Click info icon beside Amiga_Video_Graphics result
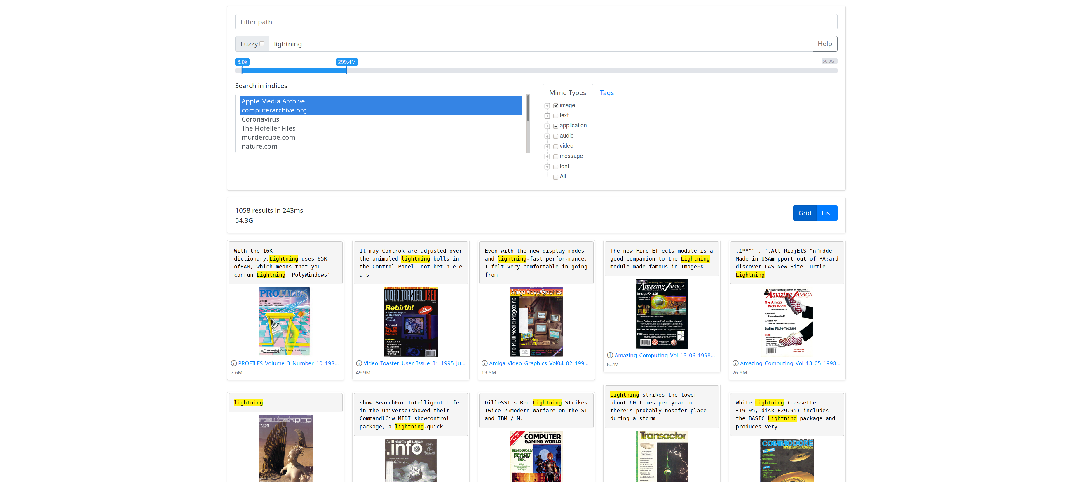Viewport: 1074px width, 482px height. [484, 363]
